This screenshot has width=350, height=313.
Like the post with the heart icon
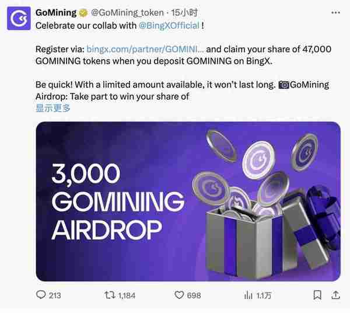coord(179,295)
